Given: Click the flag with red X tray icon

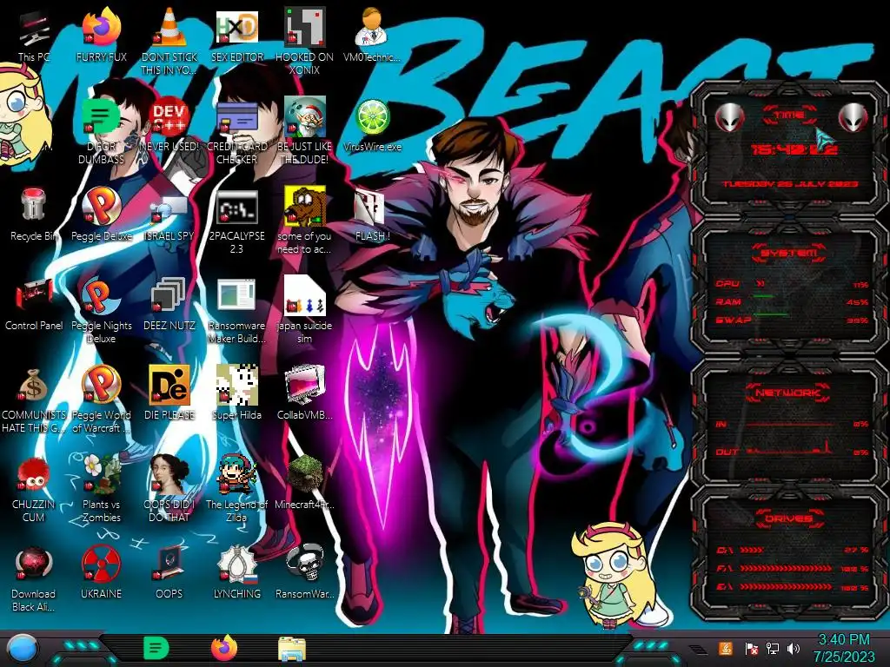Looking at the screenshot, I should click(752, 648).
